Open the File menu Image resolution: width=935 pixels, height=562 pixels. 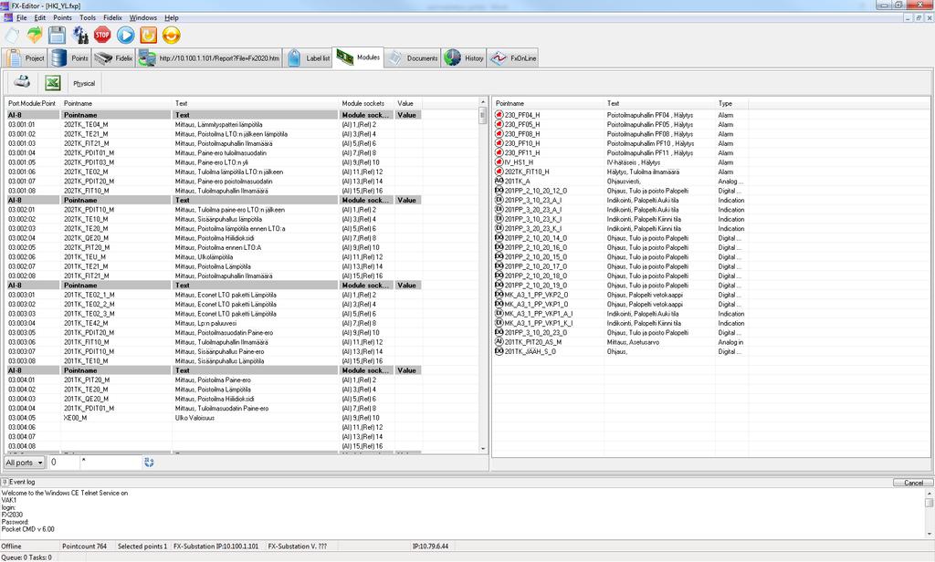[x=22, y=18]
